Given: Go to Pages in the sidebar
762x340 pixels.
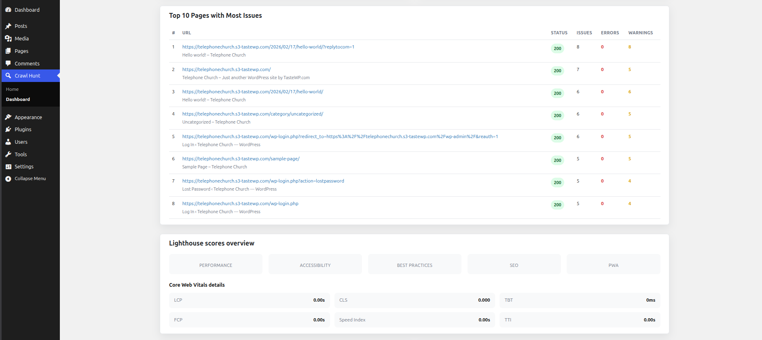Looking at the screenshot, I should point(21,51).
